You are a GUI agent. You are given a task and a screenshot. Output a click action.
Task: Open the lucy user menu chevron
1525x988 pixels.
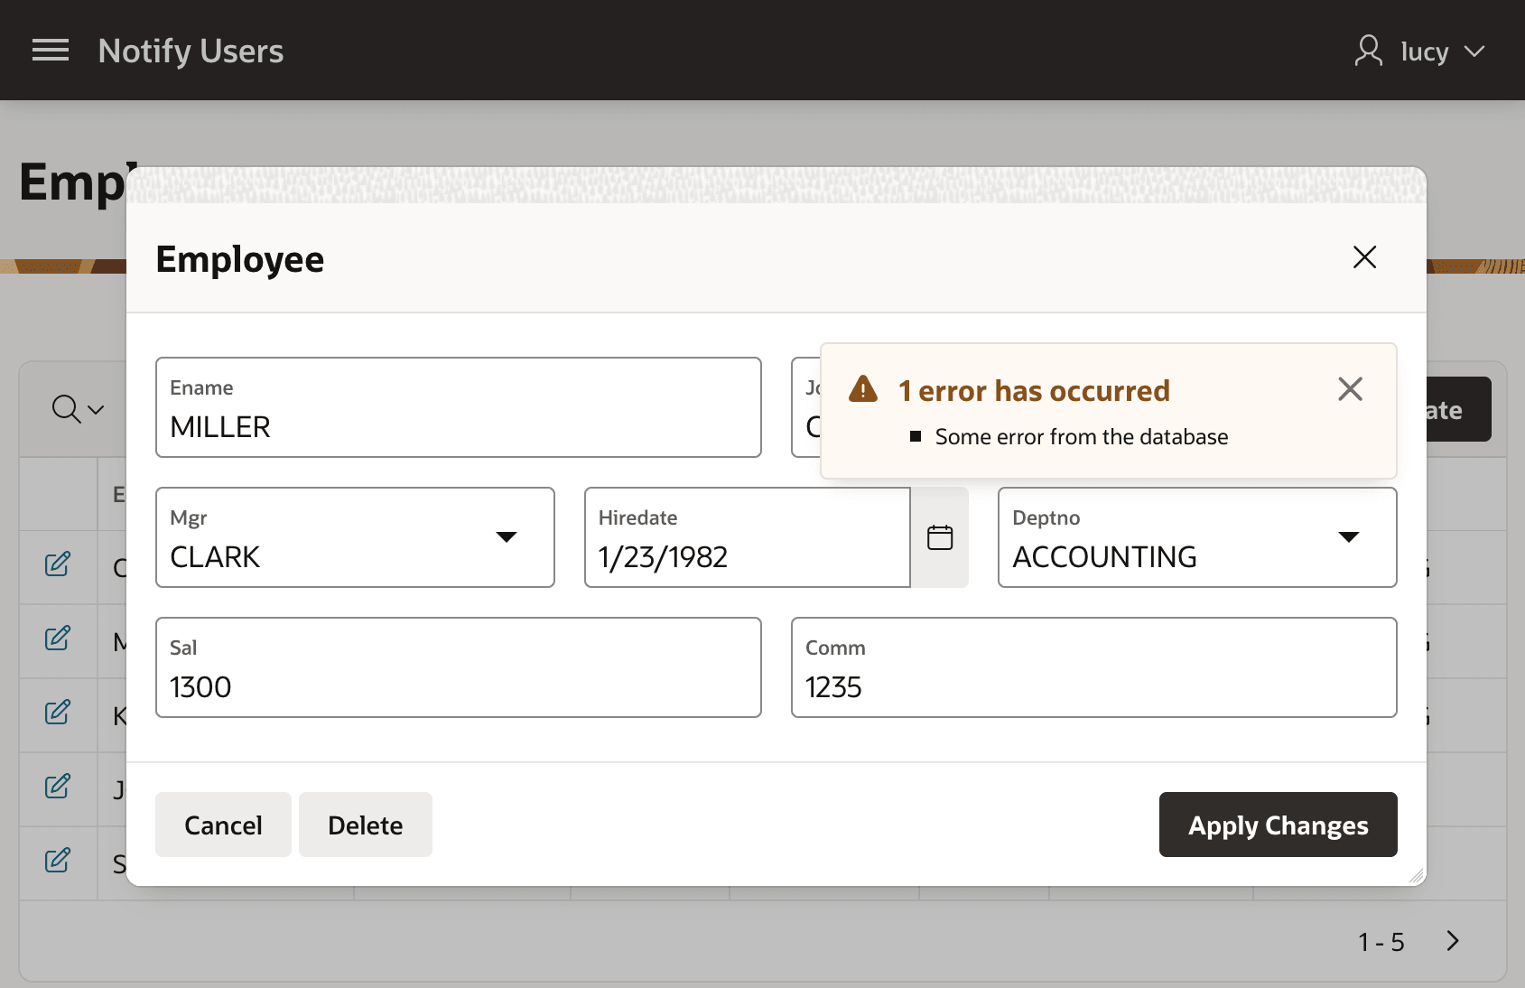pos(1474,51)
